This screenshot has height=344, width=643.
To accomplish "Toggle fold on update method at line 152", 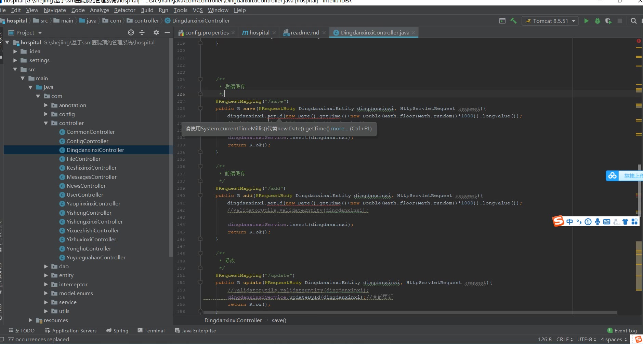I will (201, 283).
